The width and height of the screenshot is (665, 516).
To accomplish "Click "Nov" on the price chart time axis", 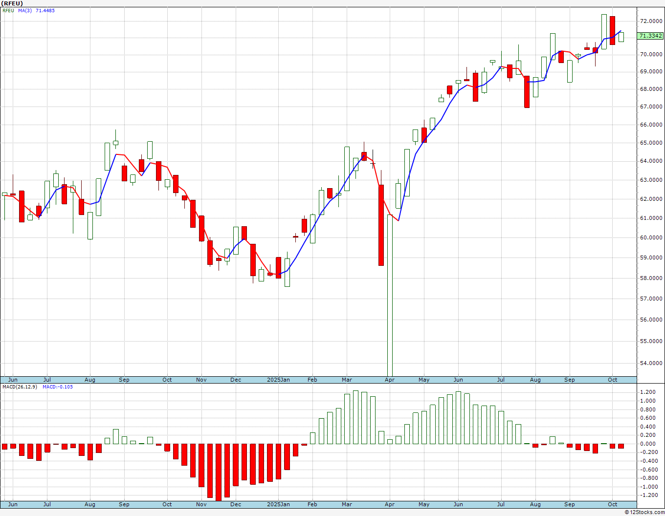I will point(201,380).
